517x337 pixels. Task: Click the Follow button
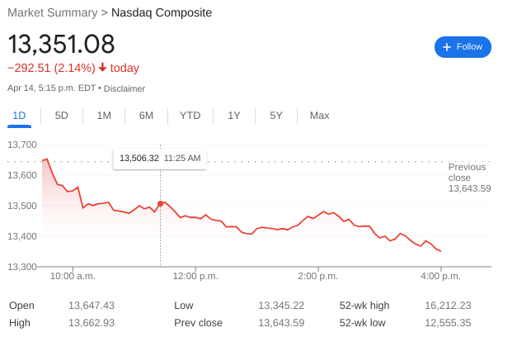pos(463,47)
